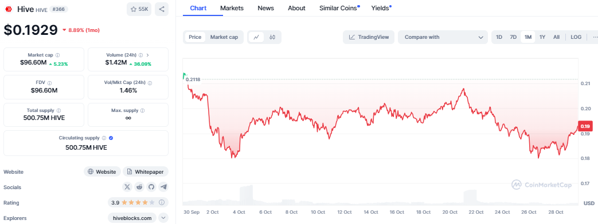Image resolution: width=598 pixels, height=224 pixels.
Task: Open the Telegram social icon
Action: 163,187
